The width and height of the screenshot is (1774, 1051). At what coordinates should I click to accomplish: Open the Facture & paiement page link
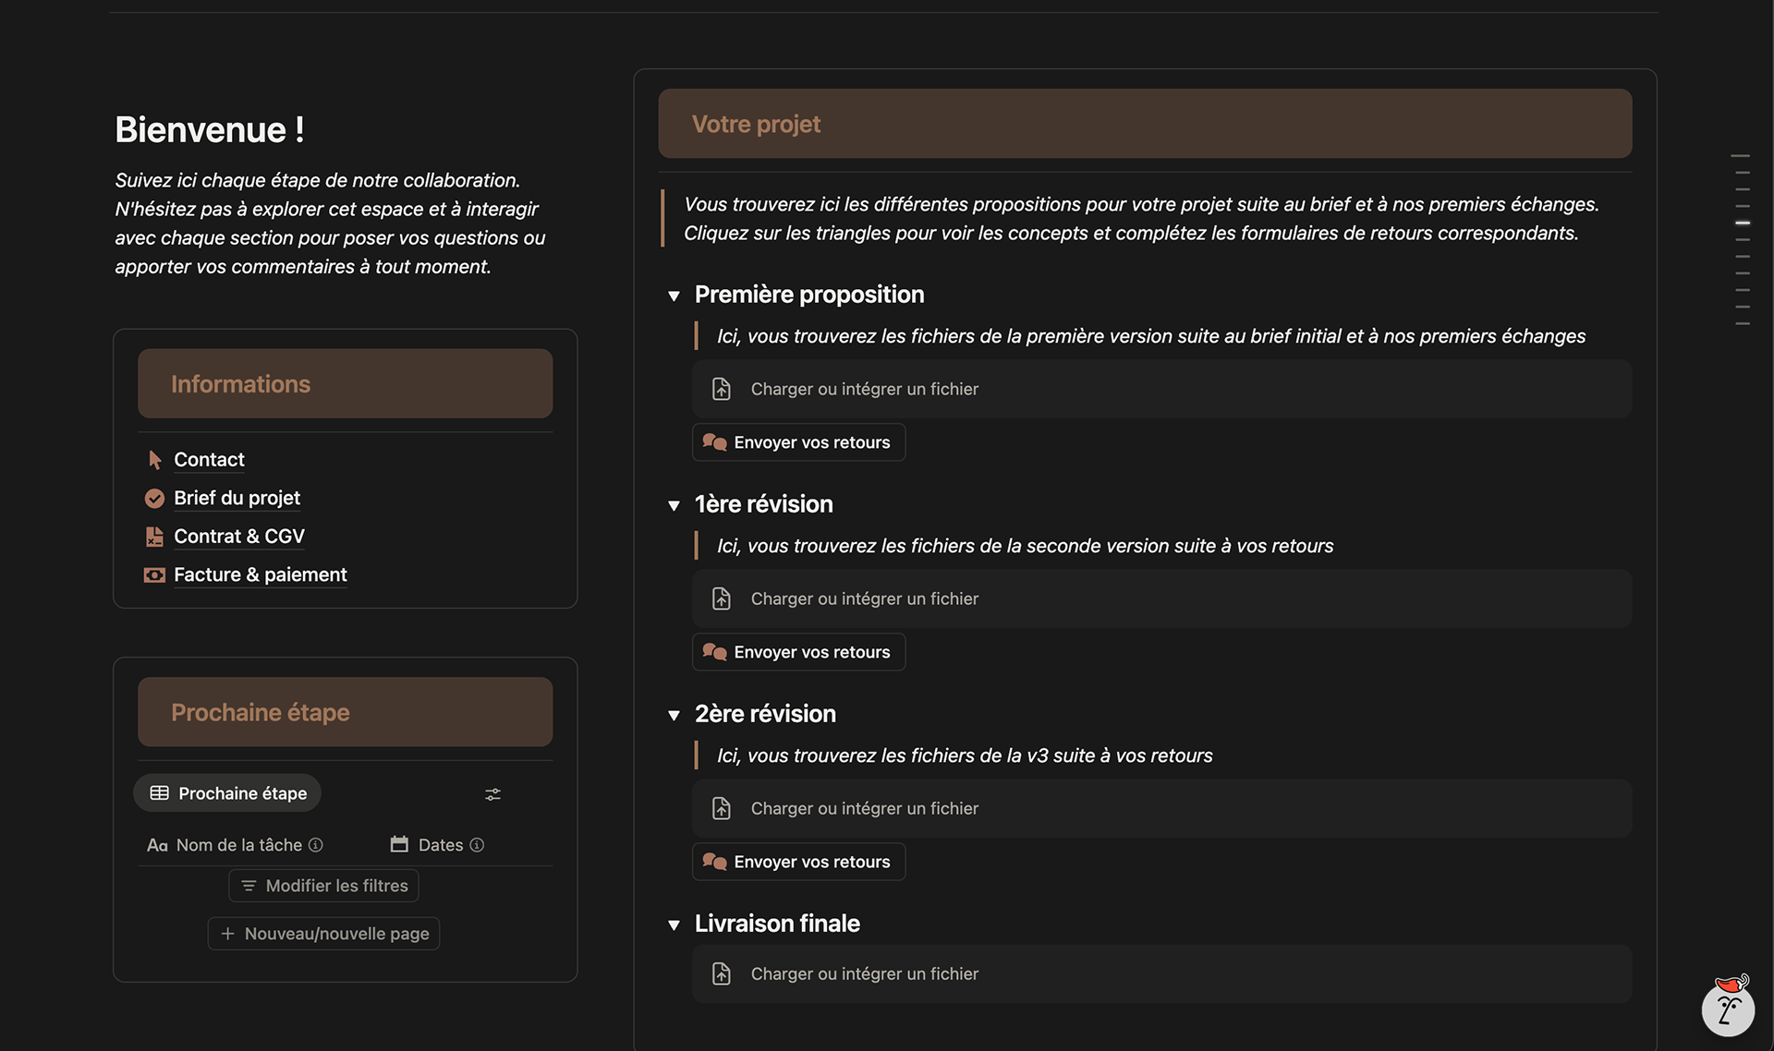pyautogui.click(x=260, y=575)
